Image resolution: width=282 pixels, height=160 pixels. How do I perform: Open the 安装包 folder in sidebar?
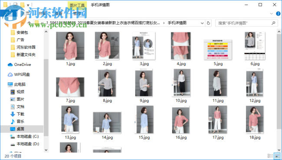tap(22, 33)
